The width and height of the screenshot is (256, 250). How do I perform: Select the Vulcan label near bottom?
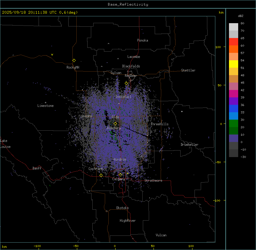coord(161,235)
